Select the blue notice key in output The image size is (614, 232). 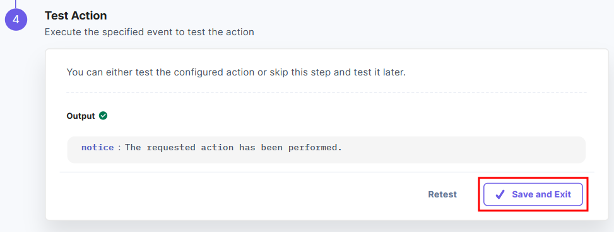pyautogui.click(x=98, y=148)
